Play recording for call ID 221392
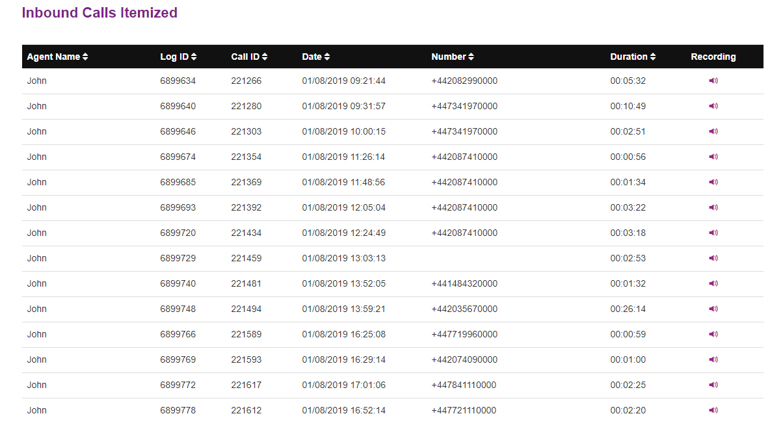Screen dimensions: 770x429 coord(713,207)
